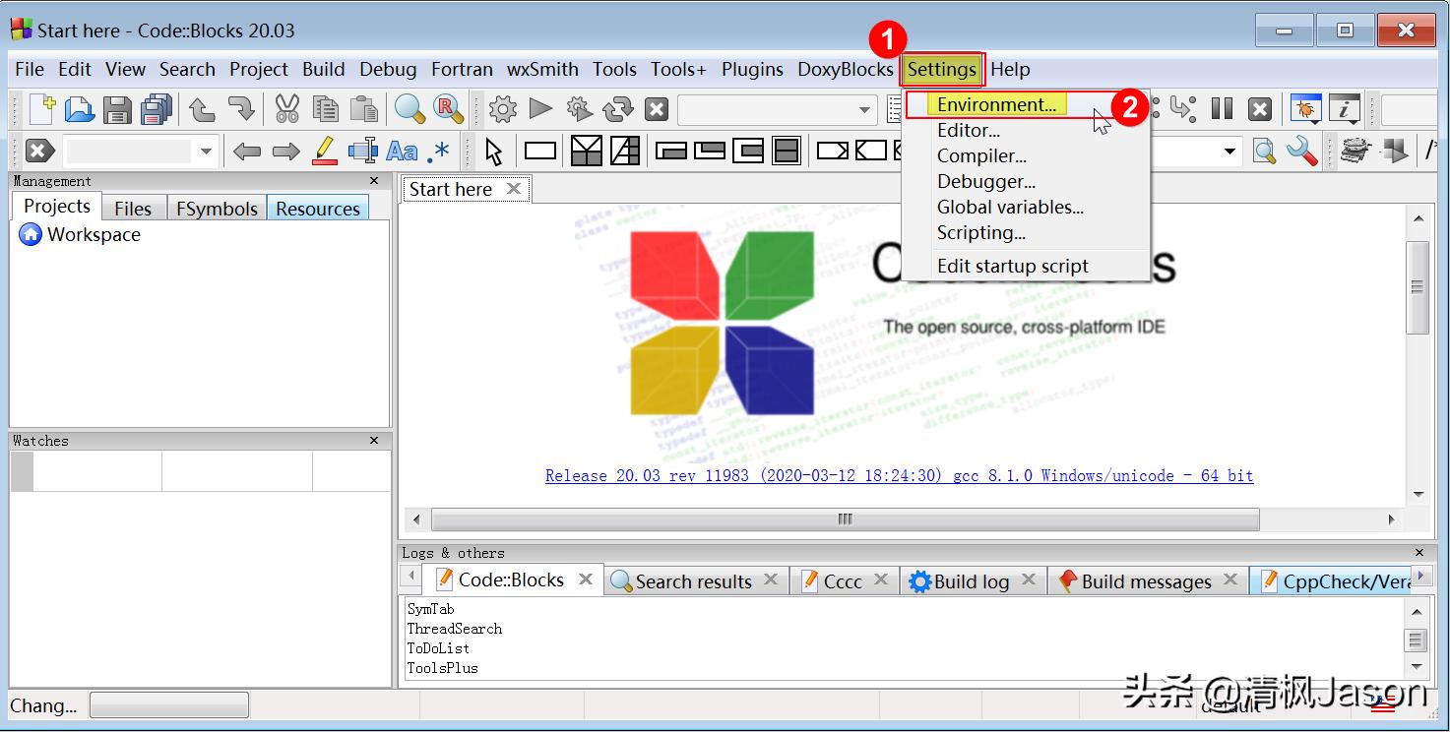Viewport: 1450px width, 732px height.
Task: Open the debugging windows bug icon
Action: pos(1305,108)
